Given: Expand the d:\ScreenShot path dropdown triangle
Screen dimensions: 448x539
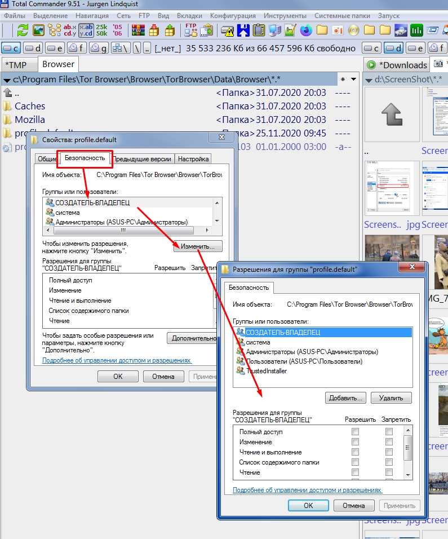Looking at the screenshot, I should [369, 80].
